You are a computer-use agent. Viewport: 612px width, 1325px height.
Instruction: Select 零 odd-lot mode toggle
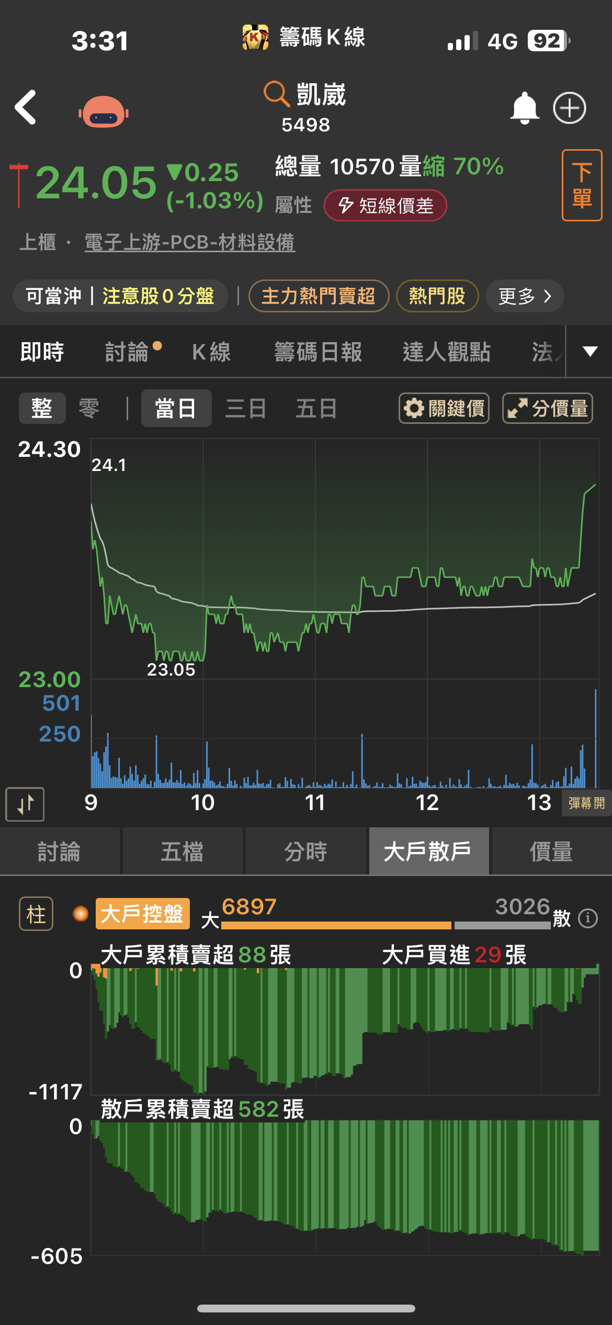(89, 408)
